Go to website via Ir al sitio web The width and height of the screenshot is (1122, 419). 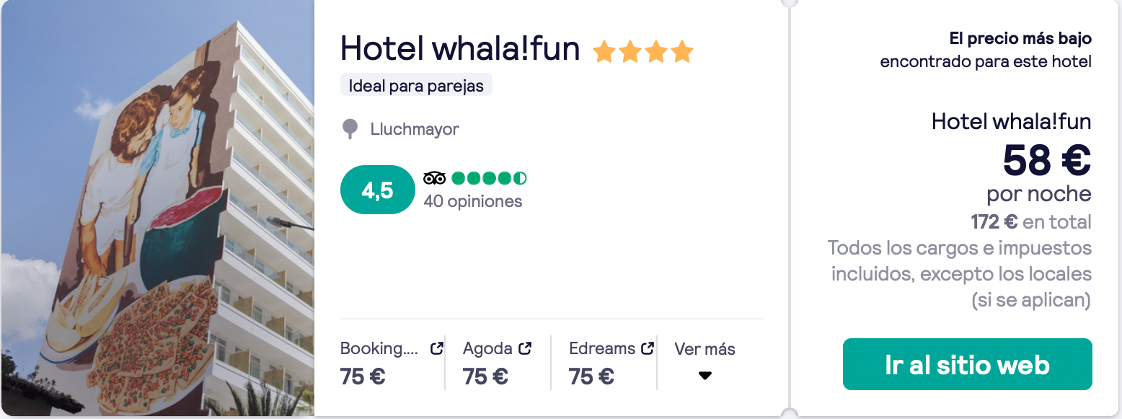[967, 364]
